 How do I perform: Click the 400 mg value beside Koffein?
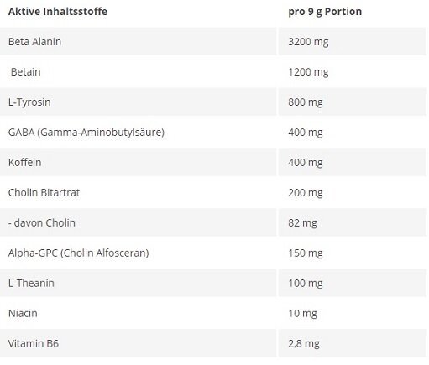[x=306, y=163]
